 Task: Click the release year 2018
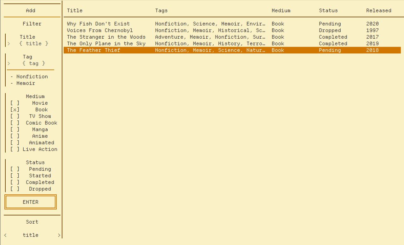[x=372, y=50]
